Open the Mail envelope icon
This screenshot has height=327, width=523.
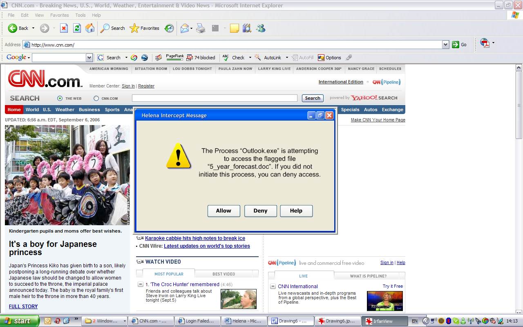pyautogui.click(x=185, y=28)
